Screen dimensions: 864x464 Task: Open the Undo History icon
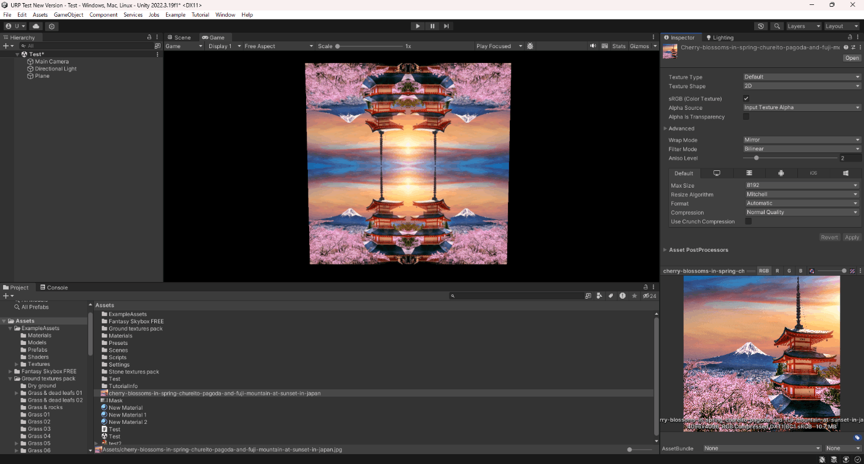click(x=761, y=26)
